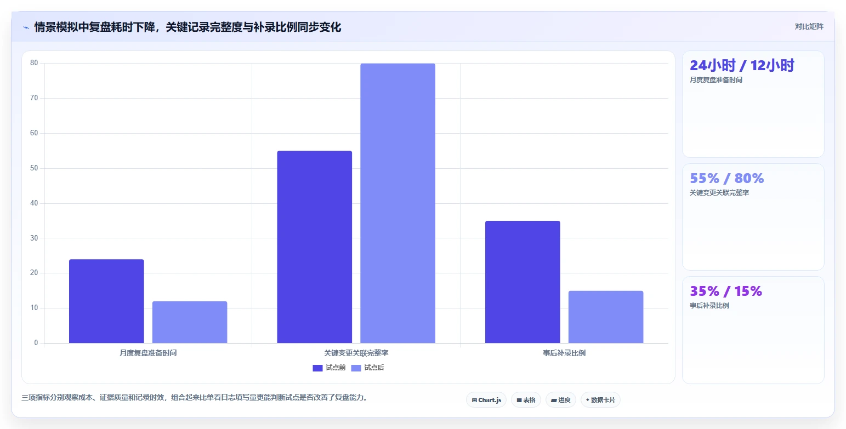846x429 pixels.
Task: Click the lightning icon beside the header title
Action: point(26,27)
